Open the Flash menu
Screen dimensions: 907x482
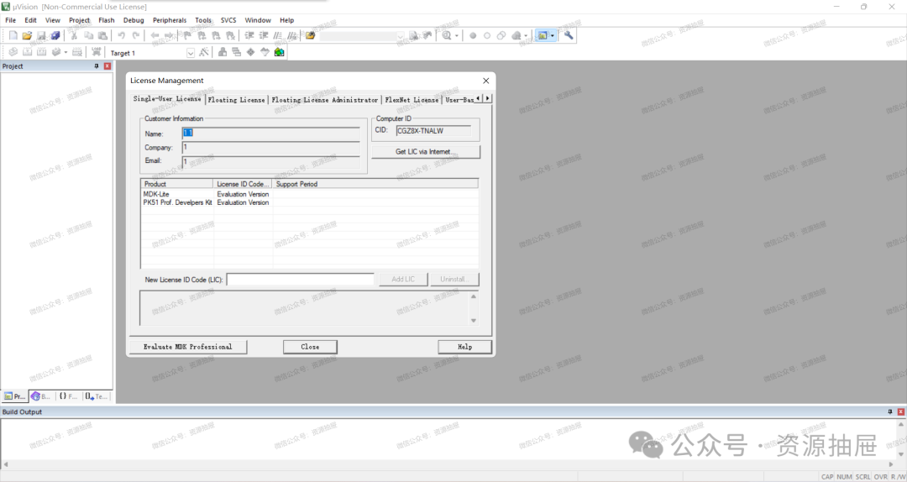[107, 20]
